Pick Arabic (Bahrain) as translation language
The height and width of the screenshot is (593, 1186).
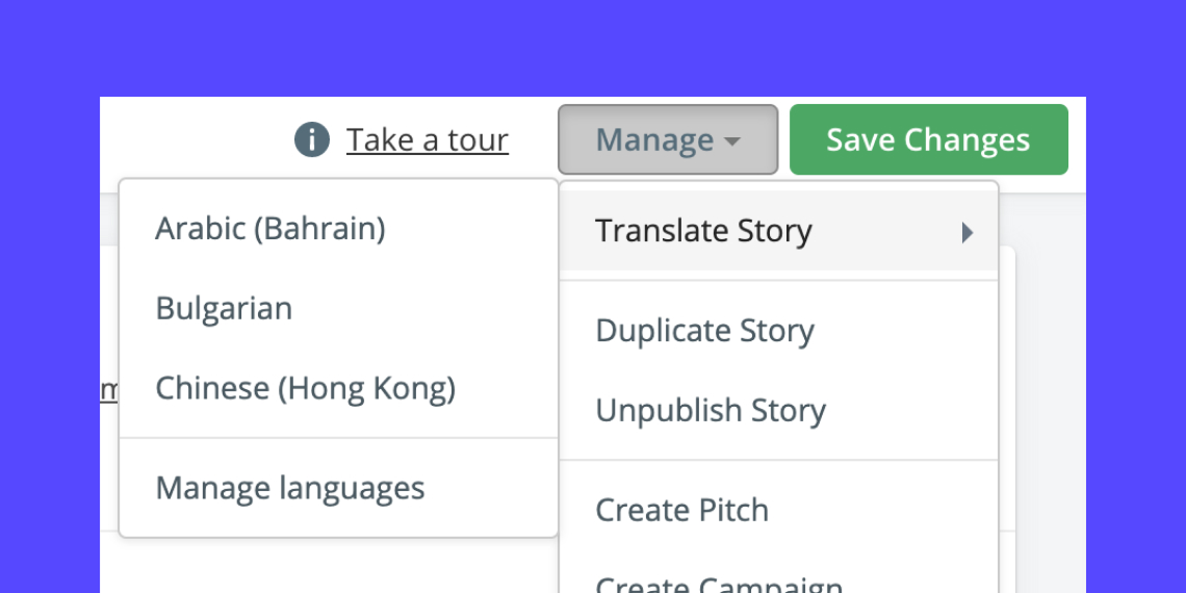[x=271, y=227]
